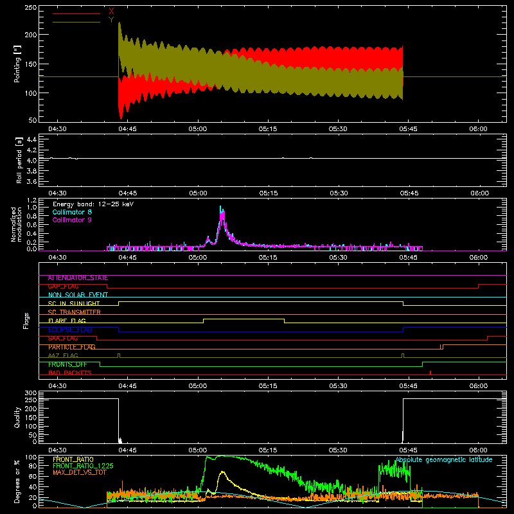Image resolution: width=514 pixels, height=514 pixels.
Task: Click the green FRONT_RATIO_1225 legend entry
Action: click(83, 466)
